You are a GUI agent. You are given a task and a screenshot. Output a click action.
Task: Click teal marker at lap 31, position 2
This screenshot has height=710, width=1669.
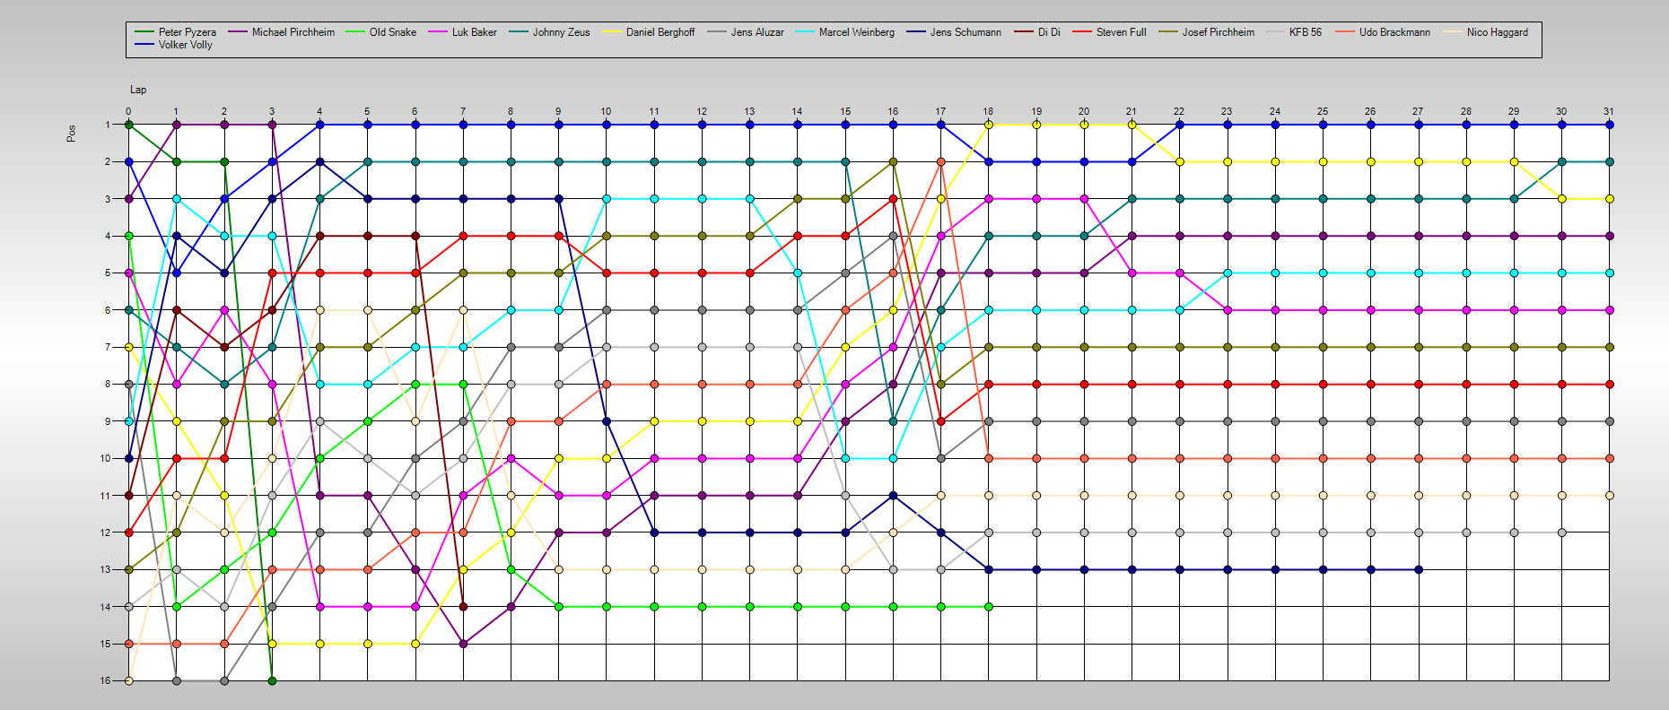pos(1610,161)
